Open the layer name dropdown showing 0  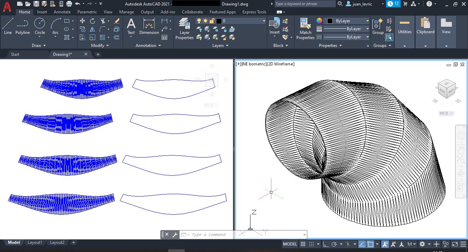coord(231,21)
